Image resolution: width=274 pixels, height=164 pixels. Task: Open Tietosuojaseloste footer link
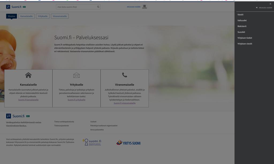click(62, 126)
